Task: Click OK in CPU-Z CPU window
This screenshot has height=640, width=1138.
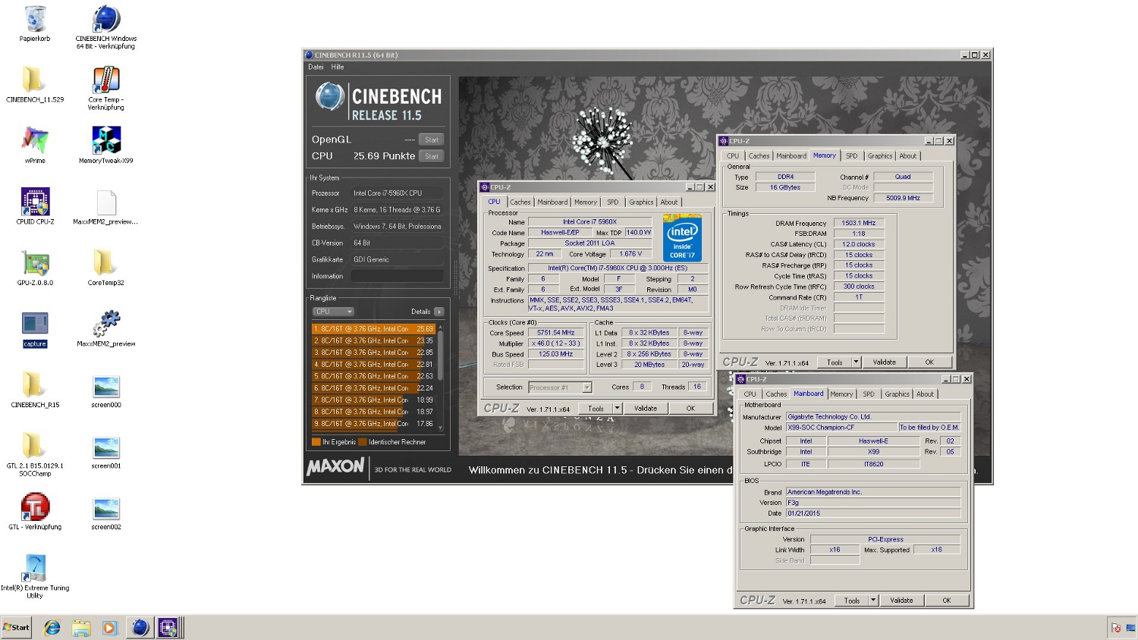Action: [690, 409]
